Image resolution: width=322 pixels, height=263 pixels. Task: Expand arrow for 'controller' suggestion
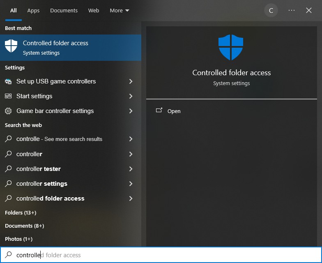coord(131,154)
